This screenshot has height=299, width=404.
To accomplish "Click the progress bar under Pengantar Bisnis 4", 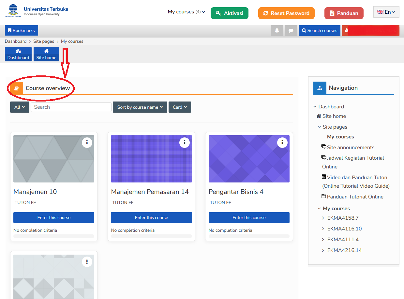I will pos(249,236).
